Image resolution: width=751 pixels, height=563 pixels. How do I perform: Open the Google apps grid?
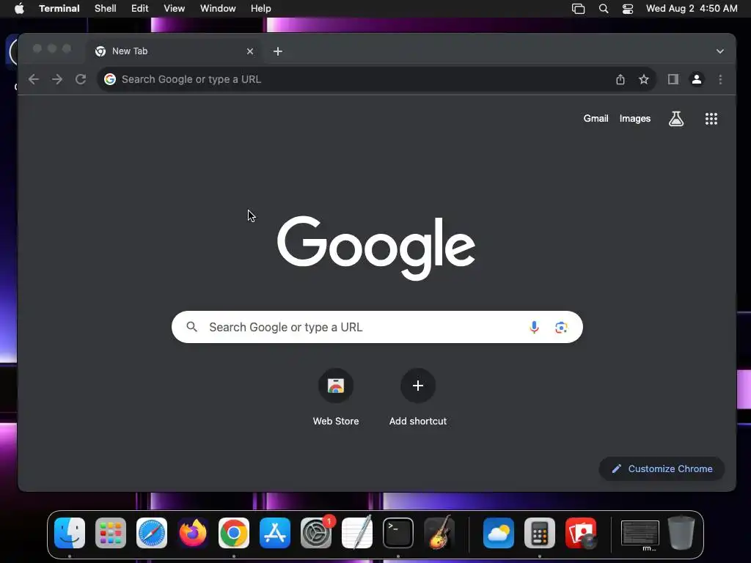(711, 119)
